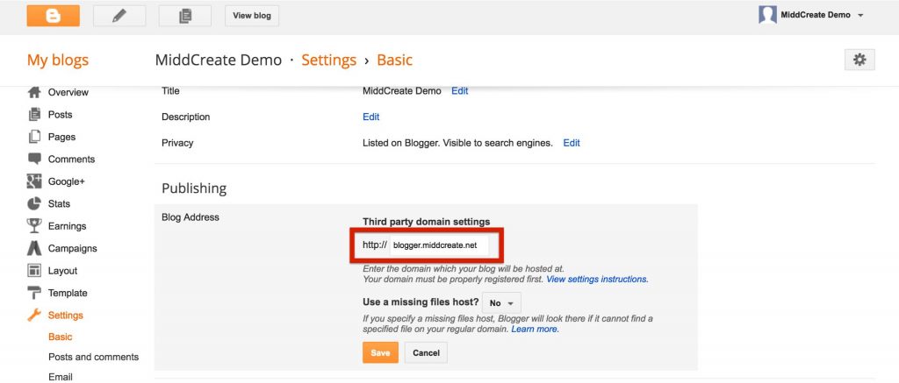The height and width of the screenshot is (383, 899).
Task: Open Google+ in the sidebar
Action: [x=67, y=181]
